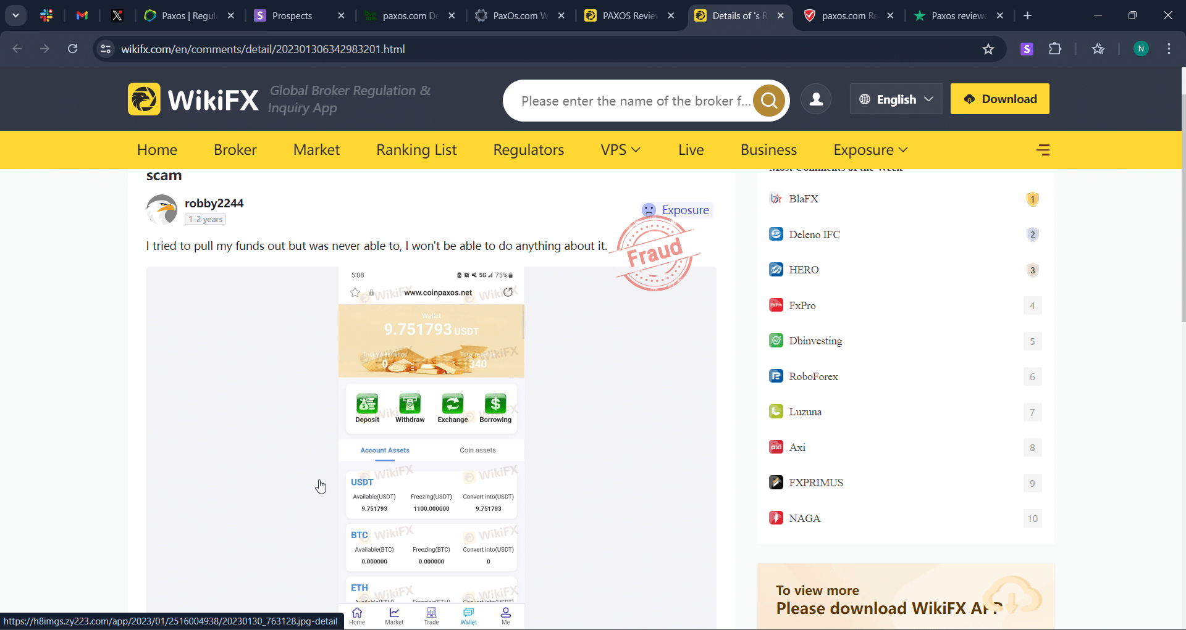The width and height of the screenshot is (1186, 630).
Task: Open a new browser tab
Action: (1027, 16)
